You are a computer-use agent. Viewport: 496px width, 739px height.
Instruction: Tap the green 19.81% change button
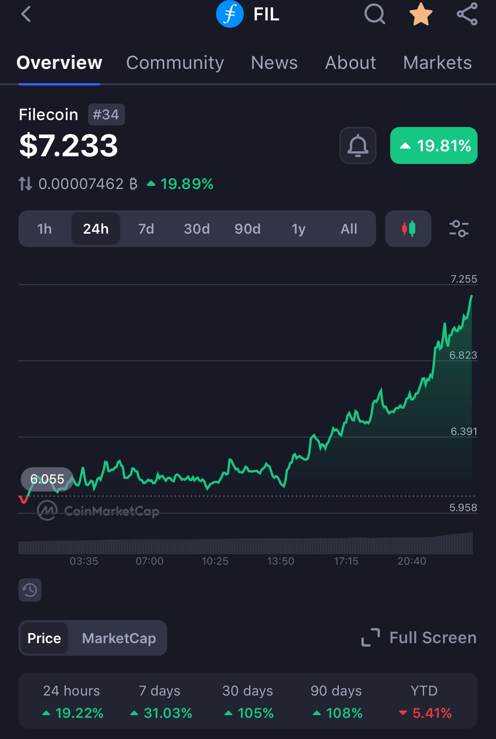point(434,145)
